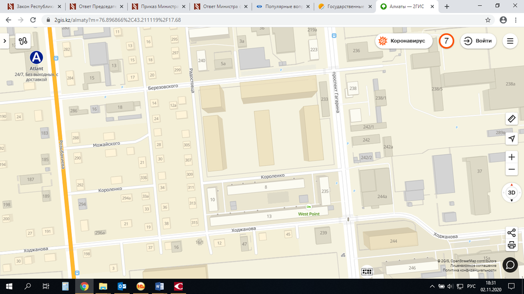524x294 pixels.
Task: Bookmark this page with star icon
Action: click(488, 20)
